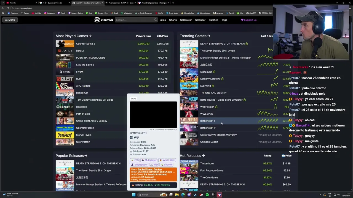
Task: Open the Charts page
Action: coord(173,20)
